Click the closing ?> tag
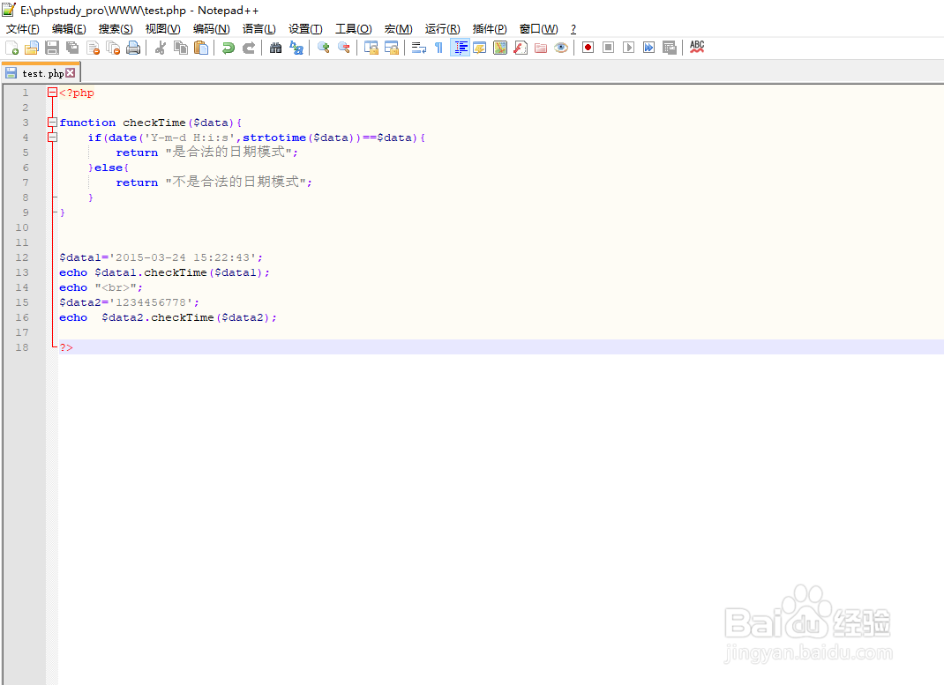The image size is (944, 685). tap(66, 347)
